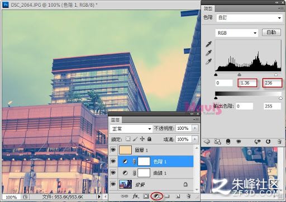Hide the 圖層 1 layer
This screenshot has height=202, width=286.
[x=113, y=150]
